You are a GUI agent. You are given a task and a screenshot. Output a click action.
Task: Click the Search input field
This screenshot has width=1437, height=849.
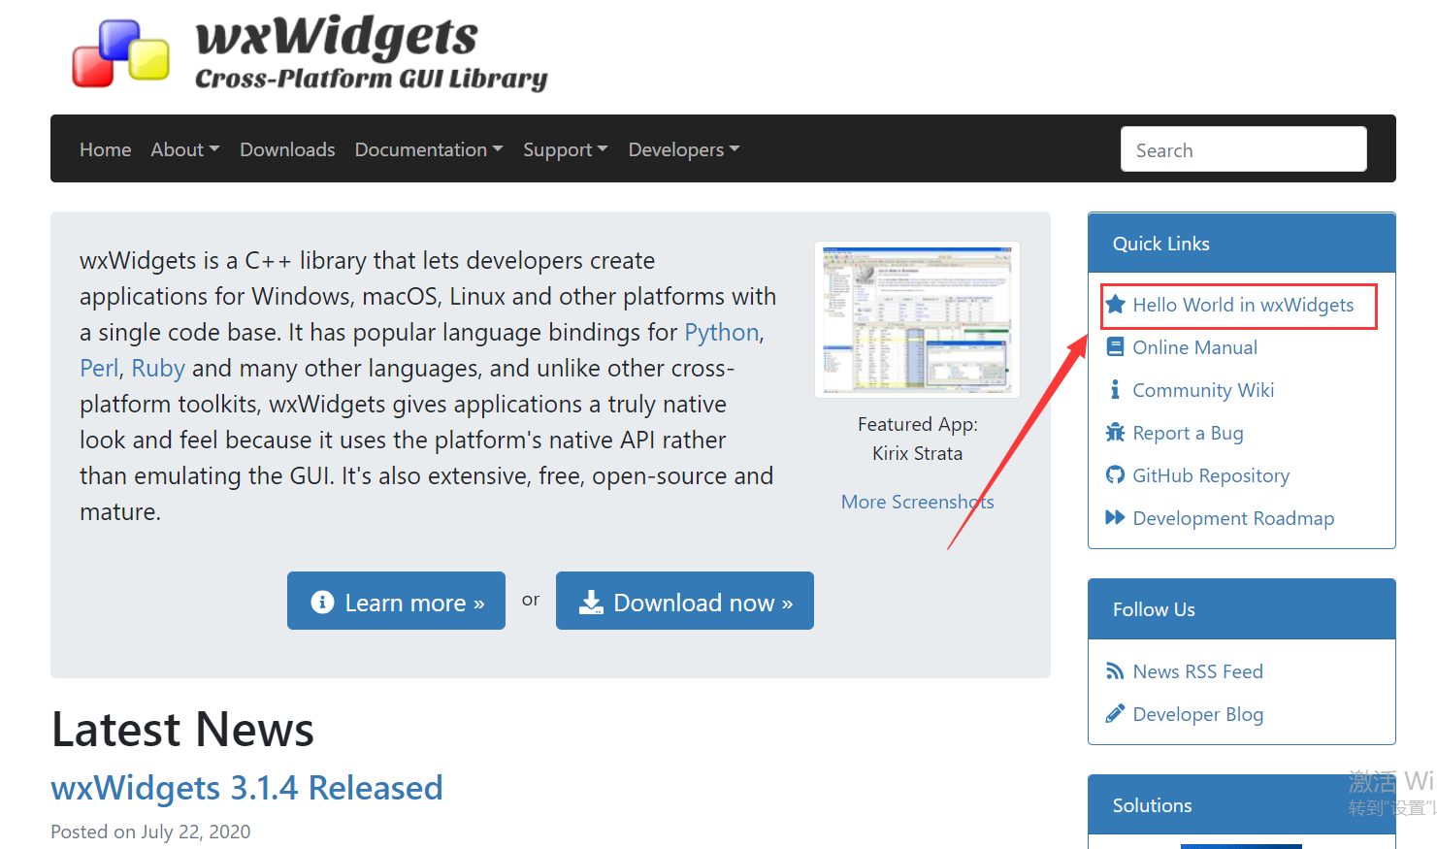[x=1244, y=149]
